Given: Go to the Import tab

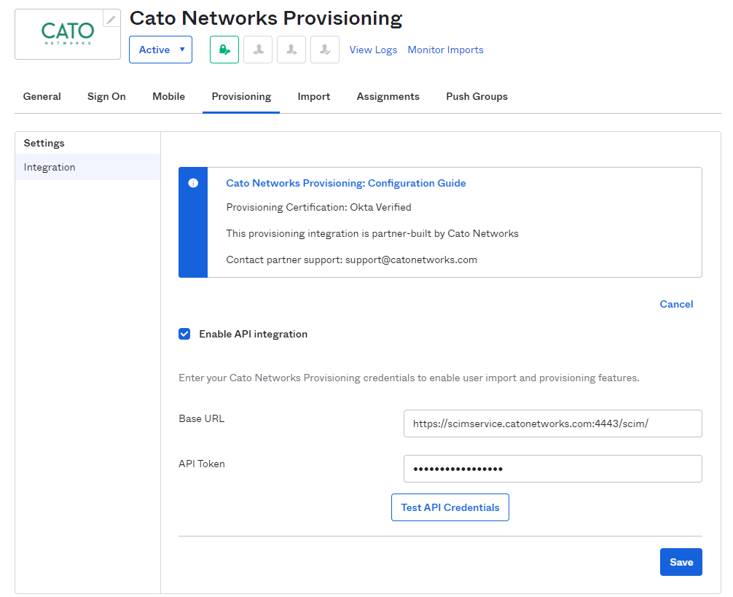Looking at the screenshot, I should 313,96.
